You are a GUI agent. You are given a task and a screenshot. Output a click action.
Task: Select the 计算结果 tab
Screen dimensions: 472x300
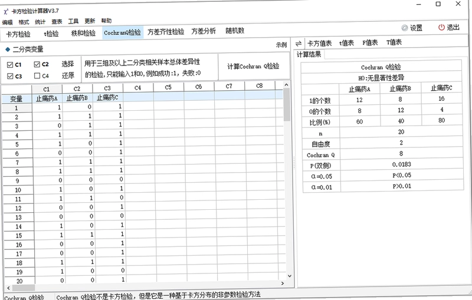(309, 54)
